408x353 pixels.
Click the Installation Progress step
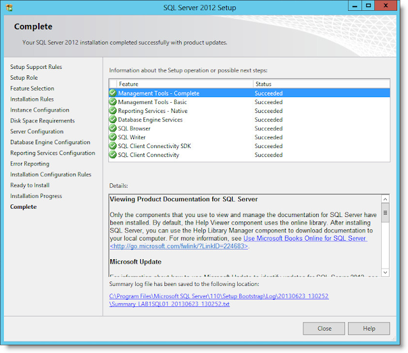36,196
